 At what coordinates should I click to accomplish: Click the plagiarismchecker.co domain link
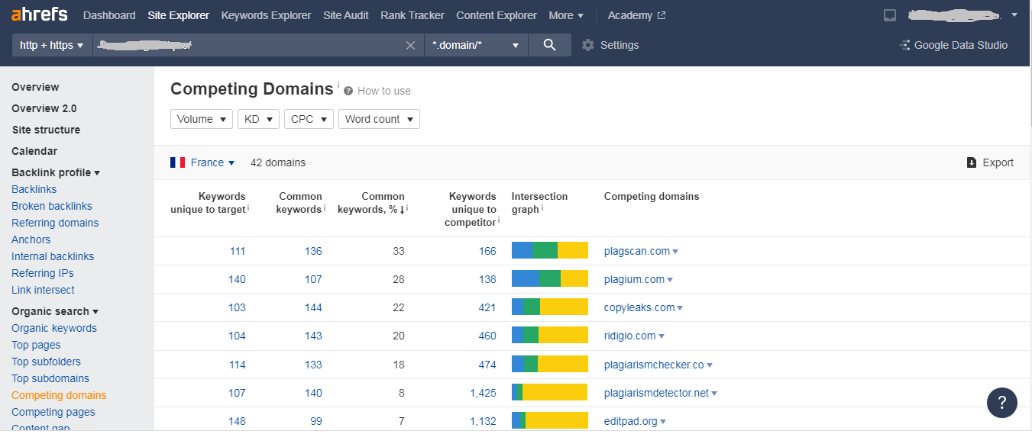[654, 365]
